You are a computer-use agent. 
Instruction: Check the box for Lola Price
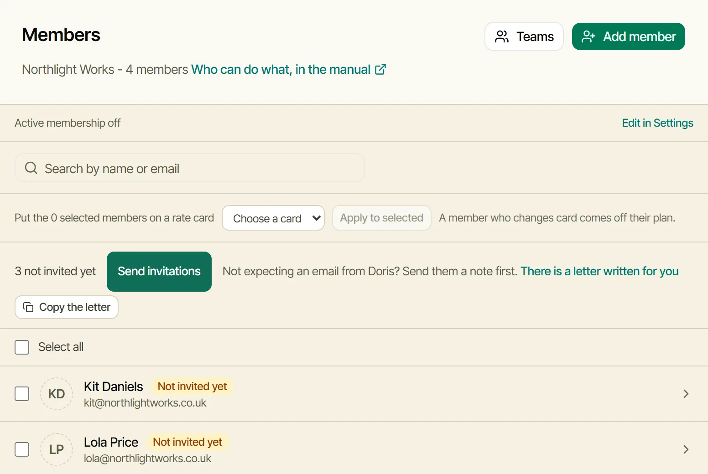22,449
